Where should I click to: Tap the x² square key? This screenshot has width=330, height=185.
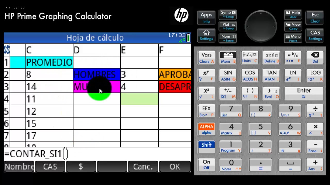click(206, 93)
